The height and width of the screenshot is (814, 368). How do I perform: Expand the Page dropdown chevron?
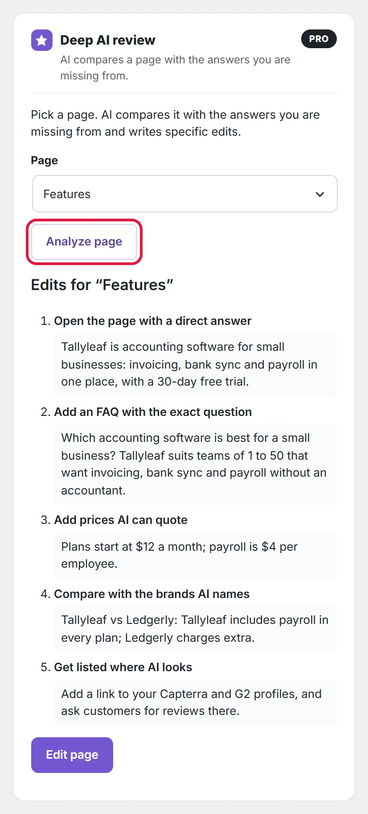320,194
